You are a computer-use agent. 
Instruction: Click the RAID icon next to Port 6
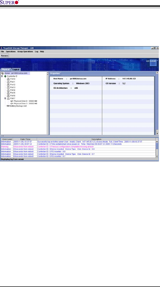(x=8, y=95)
